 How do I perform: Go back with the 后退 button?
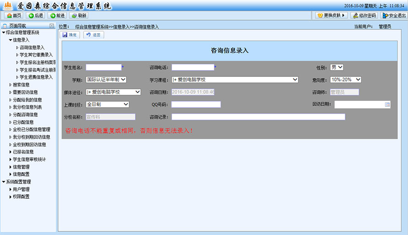pyautogui.click(x=35, y=16)
